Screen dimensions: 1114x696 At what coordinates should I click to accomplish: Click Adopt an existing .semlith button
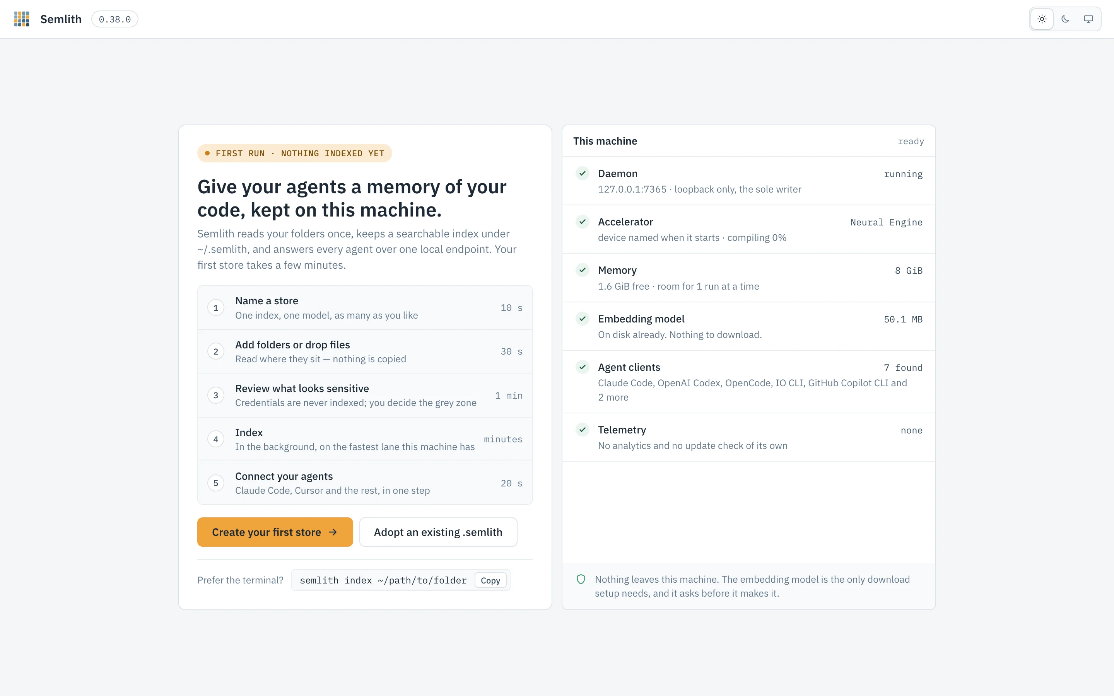pos(438,532)
